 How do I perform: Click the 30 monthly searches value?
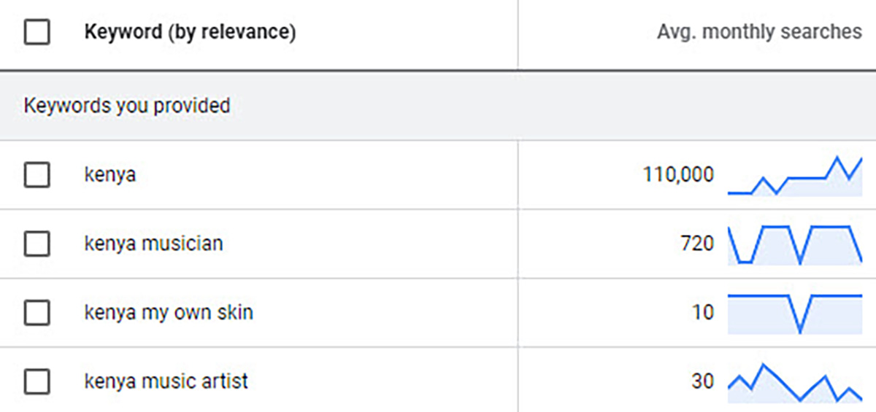702,381
